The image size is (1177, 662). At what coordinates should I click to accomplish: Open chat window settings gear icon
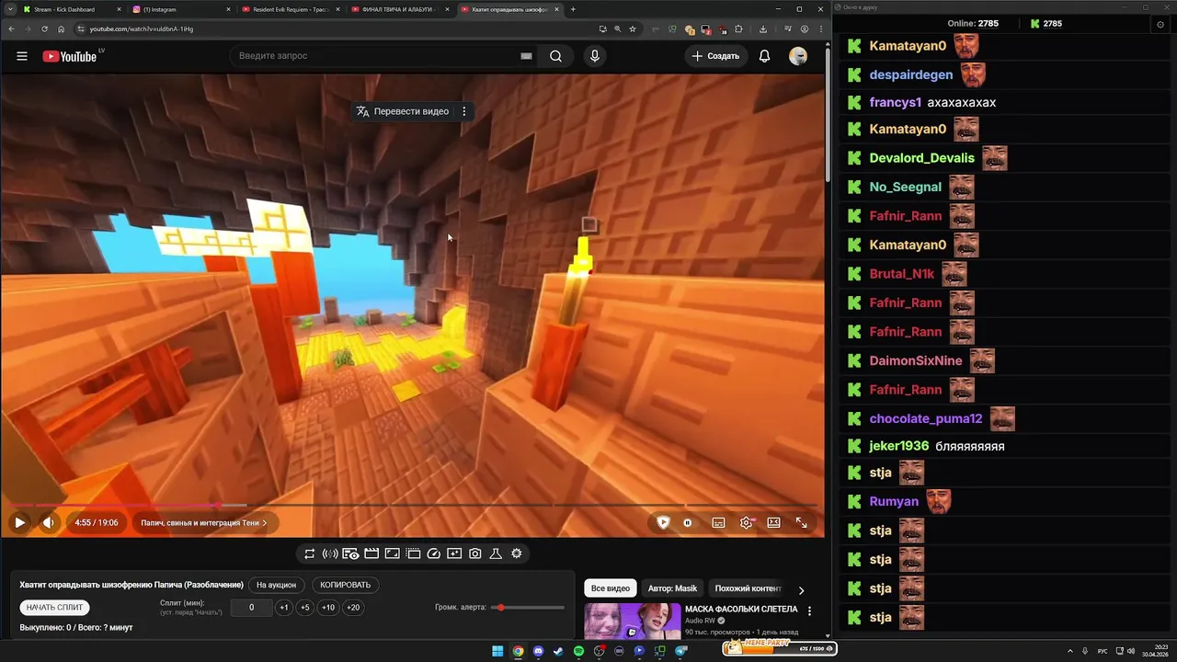(x=1160, y=24)
